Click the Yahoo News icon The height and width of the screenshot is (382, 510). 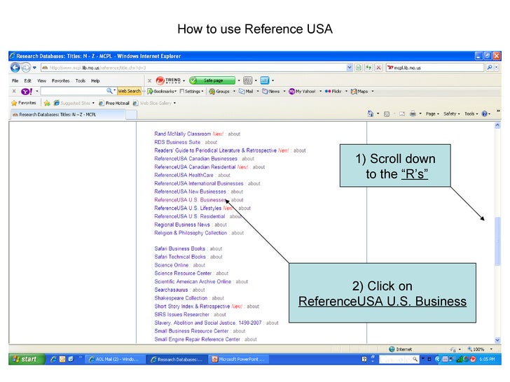(x=265, y=92)
